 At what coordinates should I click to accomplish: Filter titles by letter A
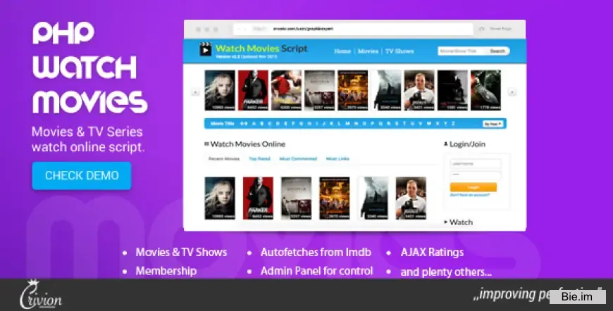coord(254,124)
